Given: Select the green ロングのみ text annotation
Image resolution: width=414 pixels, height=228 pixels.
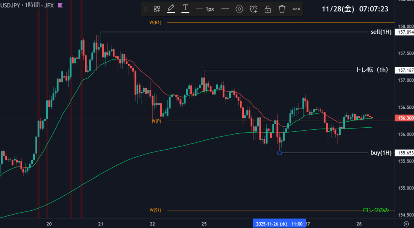Looking at the screenshot, I should coord(376,210).
